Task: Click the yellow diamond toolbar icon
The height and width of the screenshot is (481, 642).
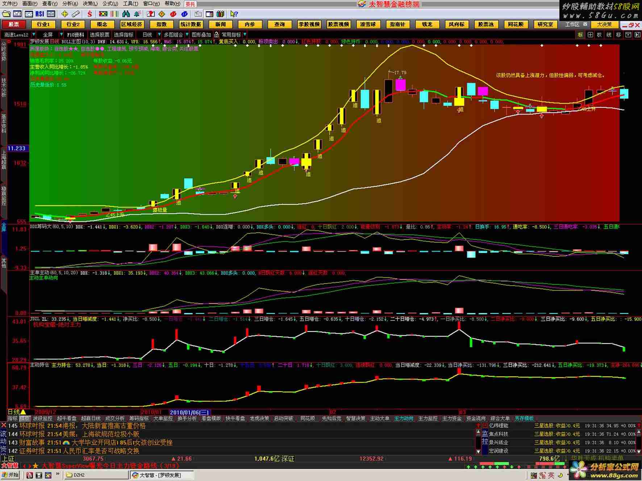Action: coord(162,14)
